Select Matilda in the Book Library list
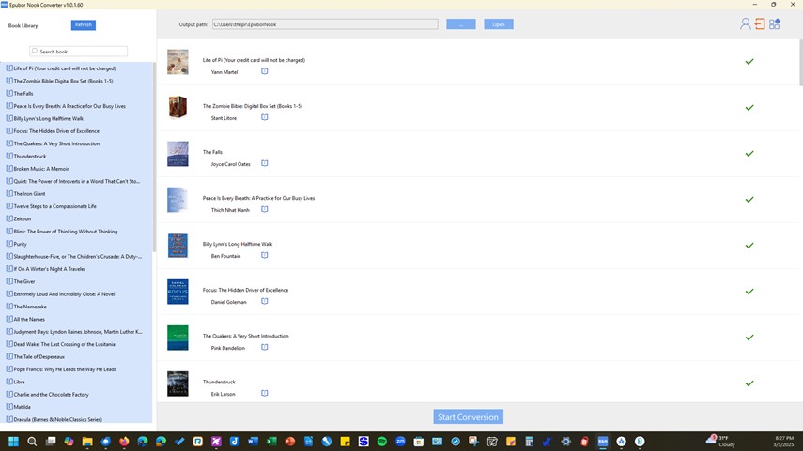Image resolution: width=803 pixels, height=451 pixels. (x=23, y=407)
